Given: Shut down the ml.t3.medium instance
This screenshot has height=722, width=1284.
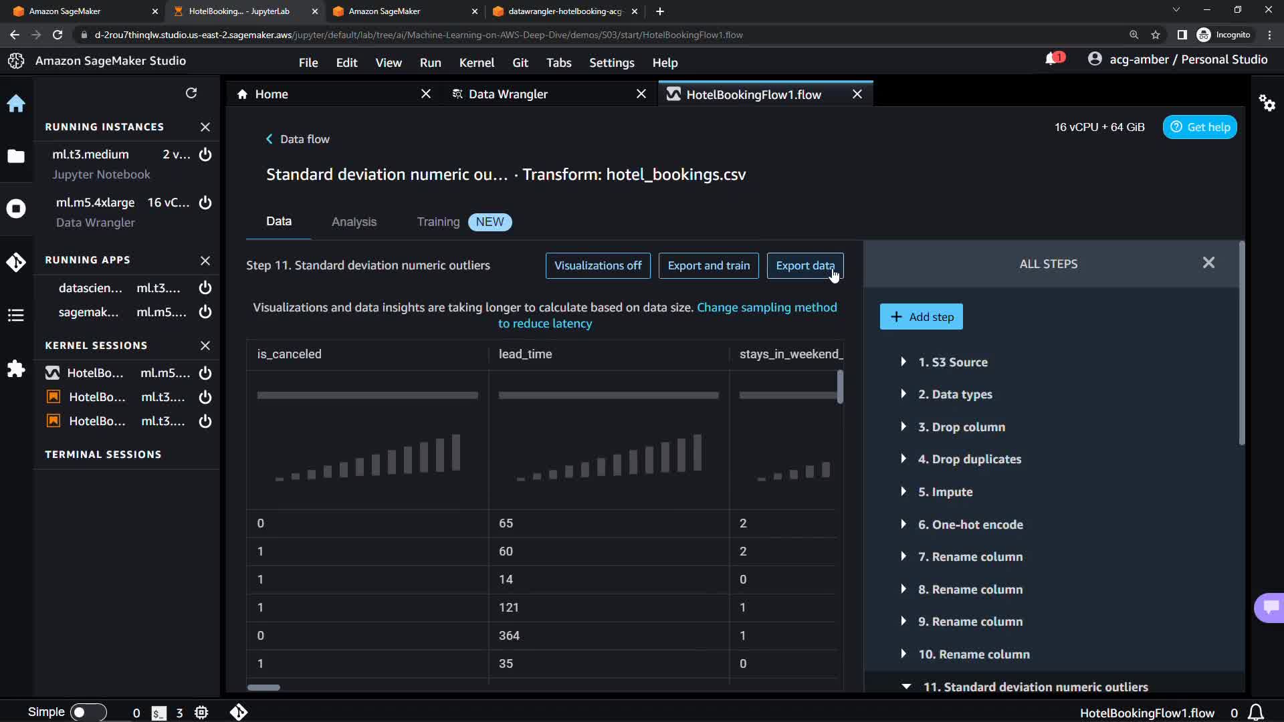Looking at the screenshot, I should [205, 154].
